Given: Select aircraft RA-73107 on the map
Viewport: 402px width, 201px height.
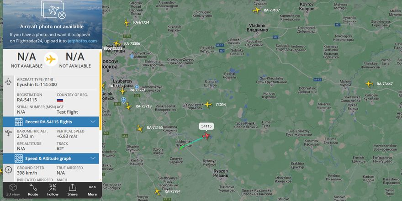Looking at the screenshot, I should 256,10.
